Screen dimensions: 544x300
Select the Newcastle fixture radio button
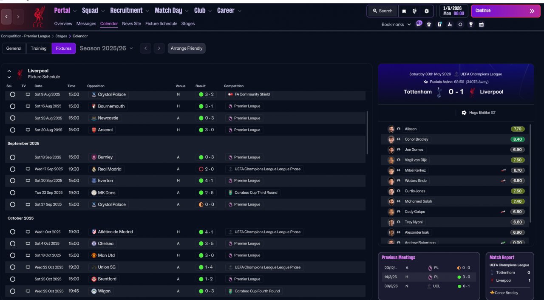pyautogui.click(x=13, y=118)
